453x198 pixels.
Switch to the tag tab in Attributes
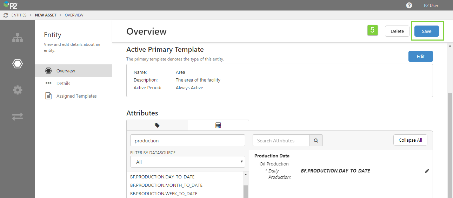point(157,125)
